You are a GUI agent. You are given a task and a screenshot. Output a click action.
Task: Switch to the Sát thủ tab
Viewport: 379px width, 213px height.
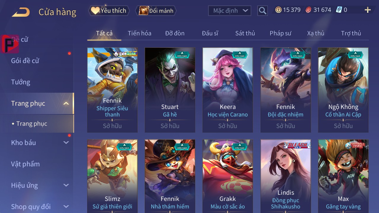point(245,33)
